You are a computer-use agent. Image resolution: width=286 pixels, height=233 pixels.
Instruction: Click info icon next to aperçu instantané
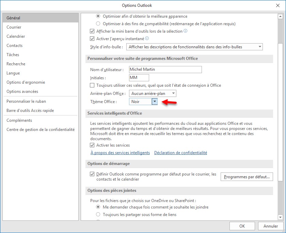(x=147, y=38)
